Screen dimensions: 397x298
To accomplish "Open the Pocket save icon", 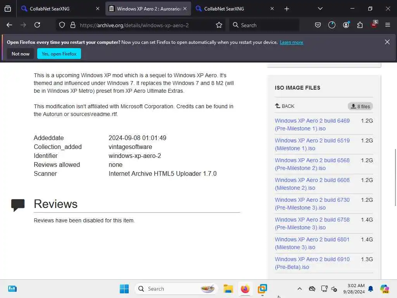I will [x=318, y=25].
